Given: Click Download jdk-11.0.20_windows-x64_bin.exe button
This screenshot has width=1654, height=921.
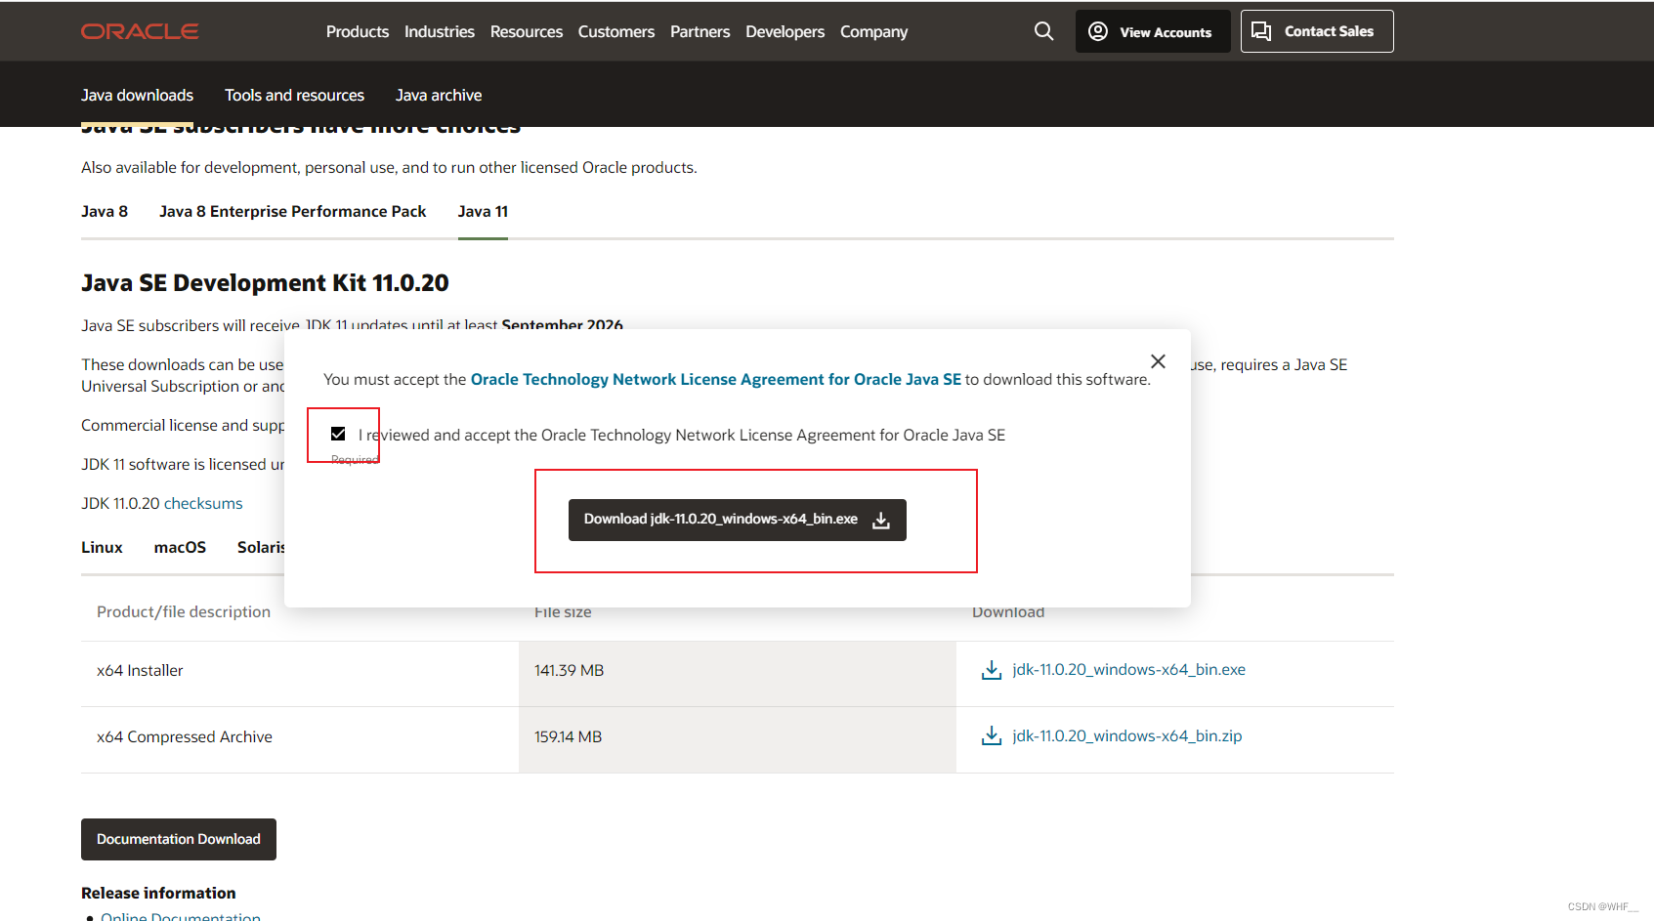Looking at the screenshot, I should tap(738, 520).
